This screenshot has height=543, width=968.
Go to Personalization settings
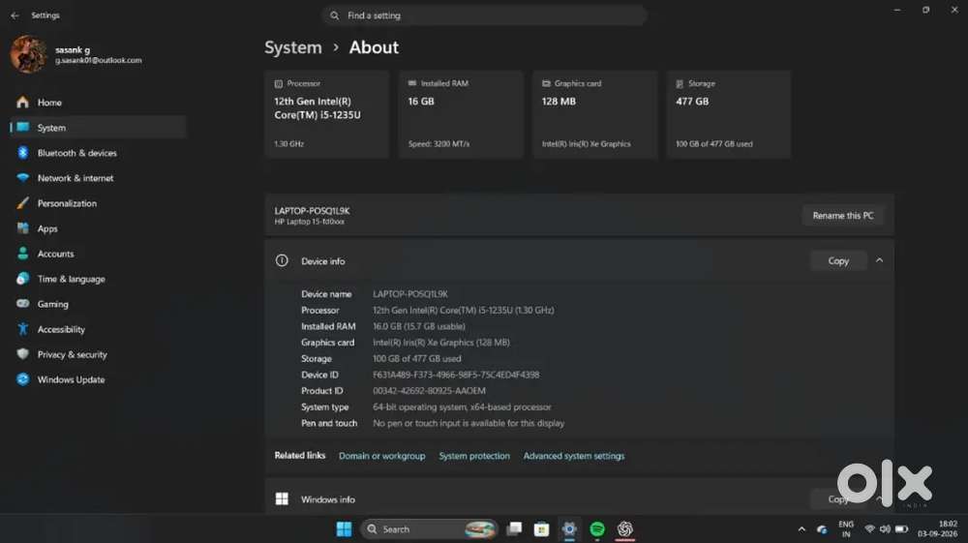[x=67, y=203]
